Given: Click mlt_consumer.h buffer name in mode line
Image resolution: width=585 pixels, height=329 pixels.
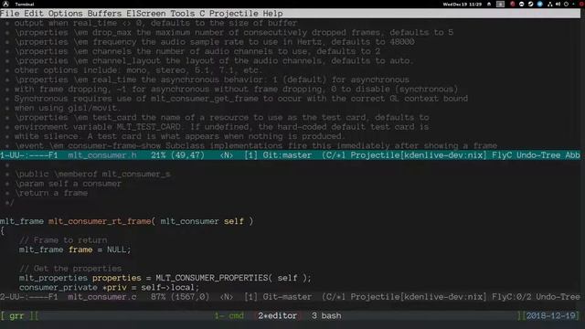Looking at the screenshot, I should [102, 155].
